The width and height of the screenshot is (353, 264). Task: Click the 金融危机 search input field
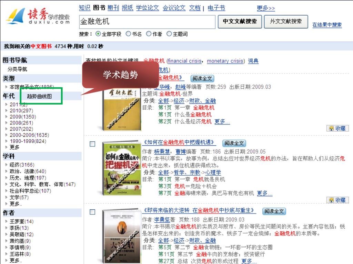coord(147,22)
